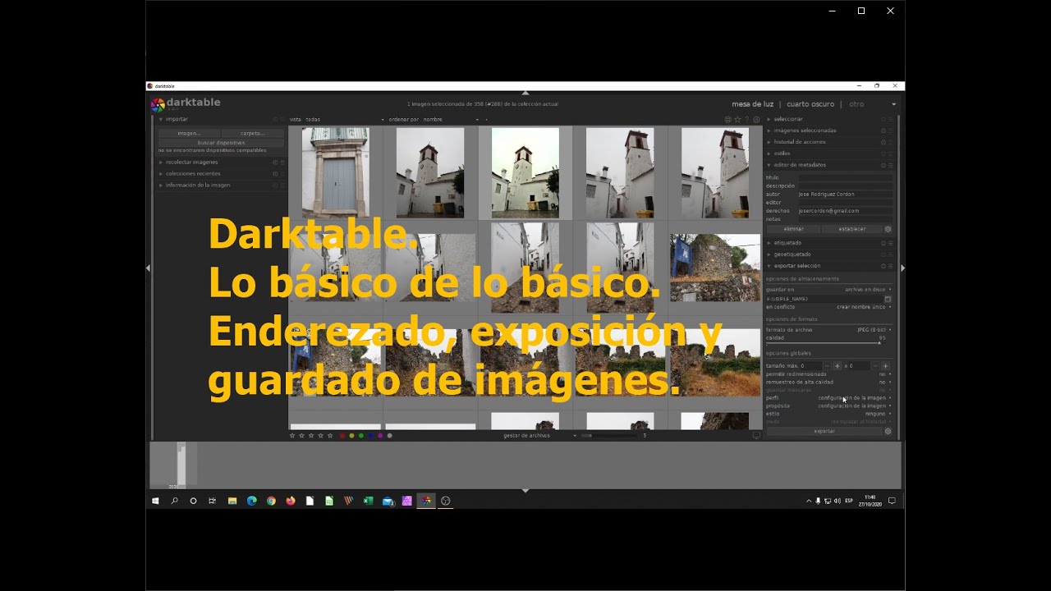
Task: Toggle permitir redimensionado option
Action: click(828, 374)
